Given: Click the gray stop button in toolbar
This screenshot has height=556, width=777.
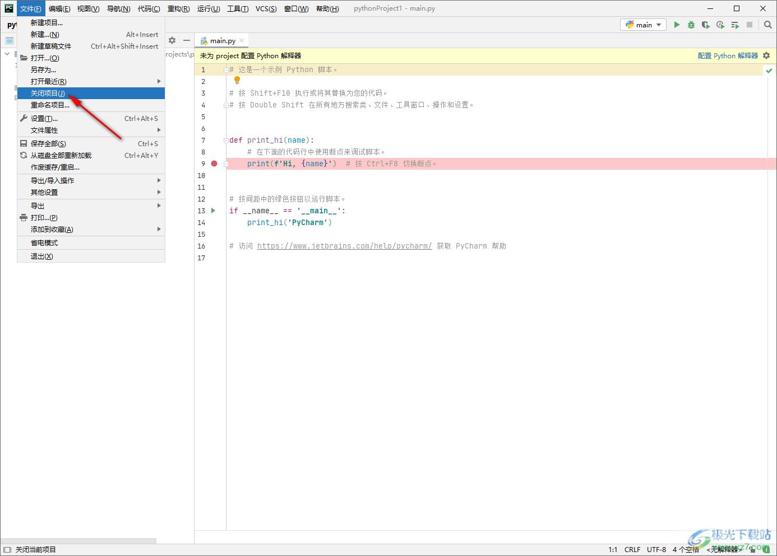Looking at the screenshot, I should click(750, 25).
